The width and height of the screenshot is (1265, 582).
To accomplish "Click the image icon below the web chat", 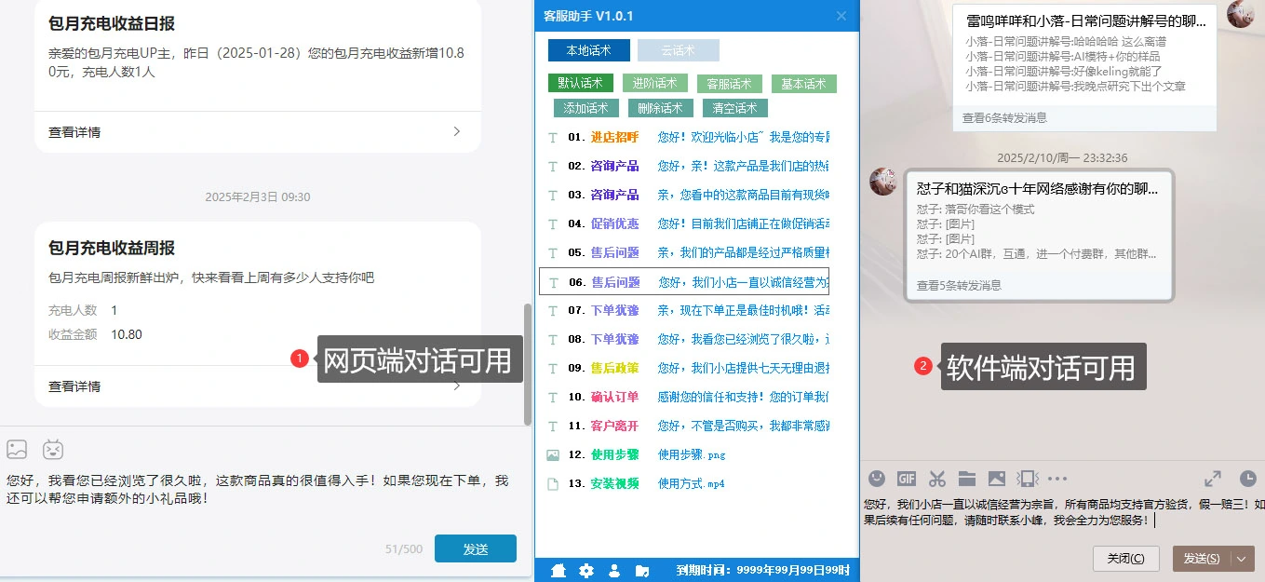I will pos(17,449).
